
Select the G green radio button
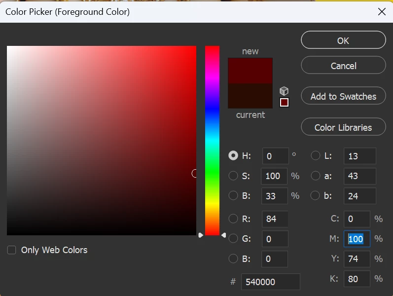(233, 239)
